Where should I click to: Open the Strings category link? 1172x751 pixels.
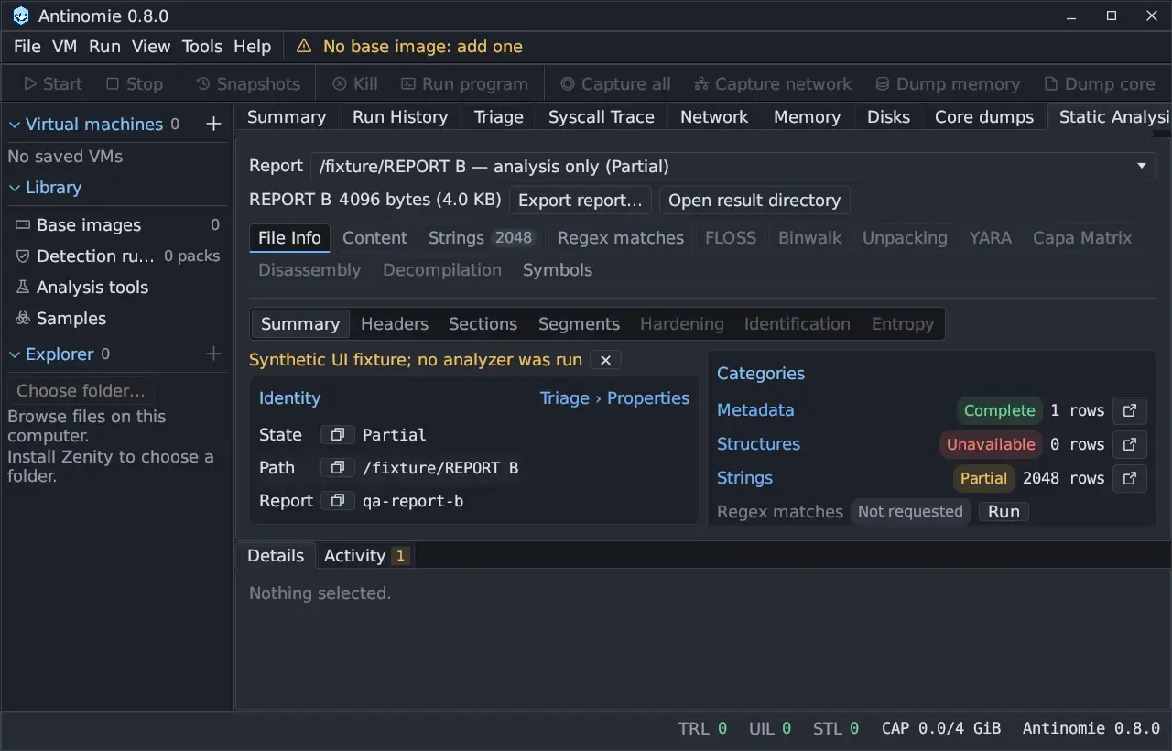pyautogui.click(x=744, y=478)
